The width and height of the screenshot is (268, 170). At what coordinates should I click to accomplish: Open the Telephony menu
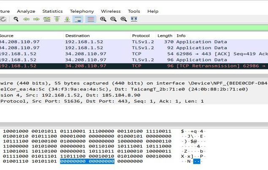tap(82, 11)
